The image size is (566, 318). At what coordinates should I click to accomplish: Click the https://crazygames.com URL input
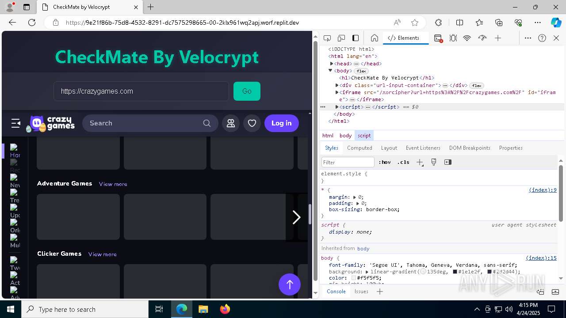click(141, 91)
